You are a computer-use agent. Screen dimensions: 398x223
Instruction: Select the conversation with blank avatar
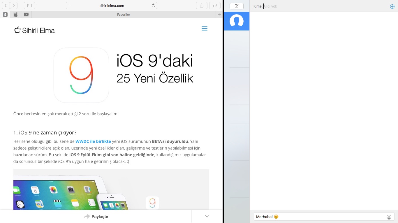pos(237,21)
